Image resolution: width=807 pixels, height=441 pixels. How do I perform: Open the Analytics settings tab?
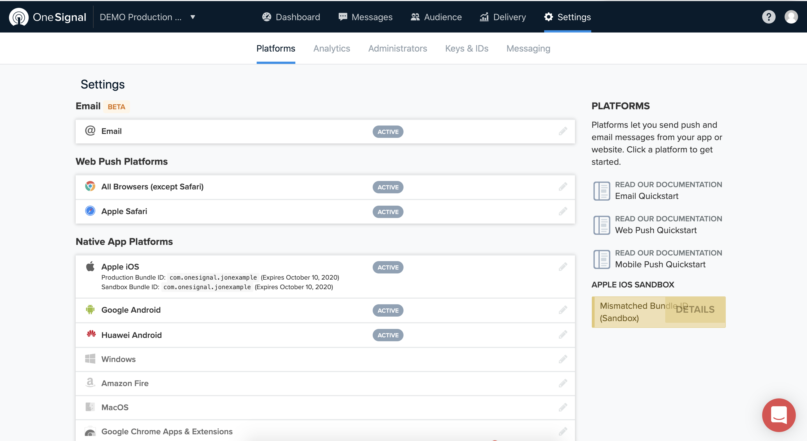click(x=331, y=48)
